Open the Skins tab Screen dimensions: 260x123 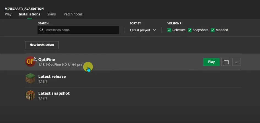pos(51,14)
